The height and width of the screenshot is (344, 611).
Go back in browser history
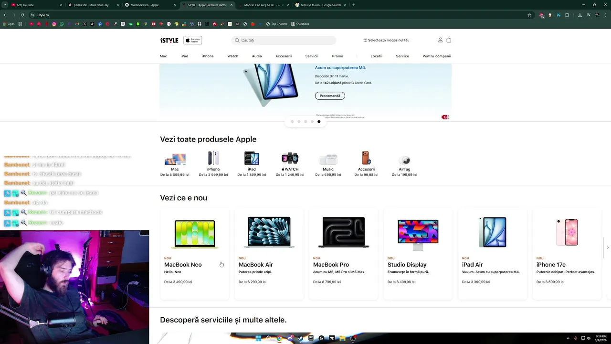click(x=5, y=15)
